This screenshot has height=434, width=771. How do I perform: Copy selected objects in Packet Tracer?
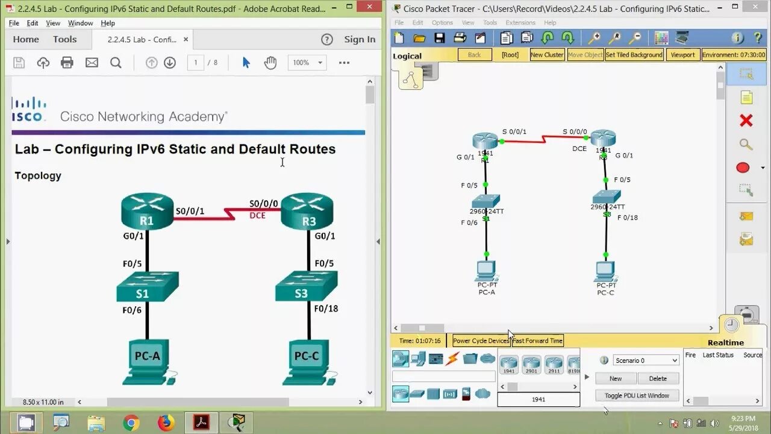[507, 38]
